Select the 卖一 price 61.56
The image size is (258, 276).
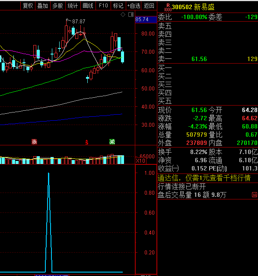pyautogui.click(x=199, y=59)
